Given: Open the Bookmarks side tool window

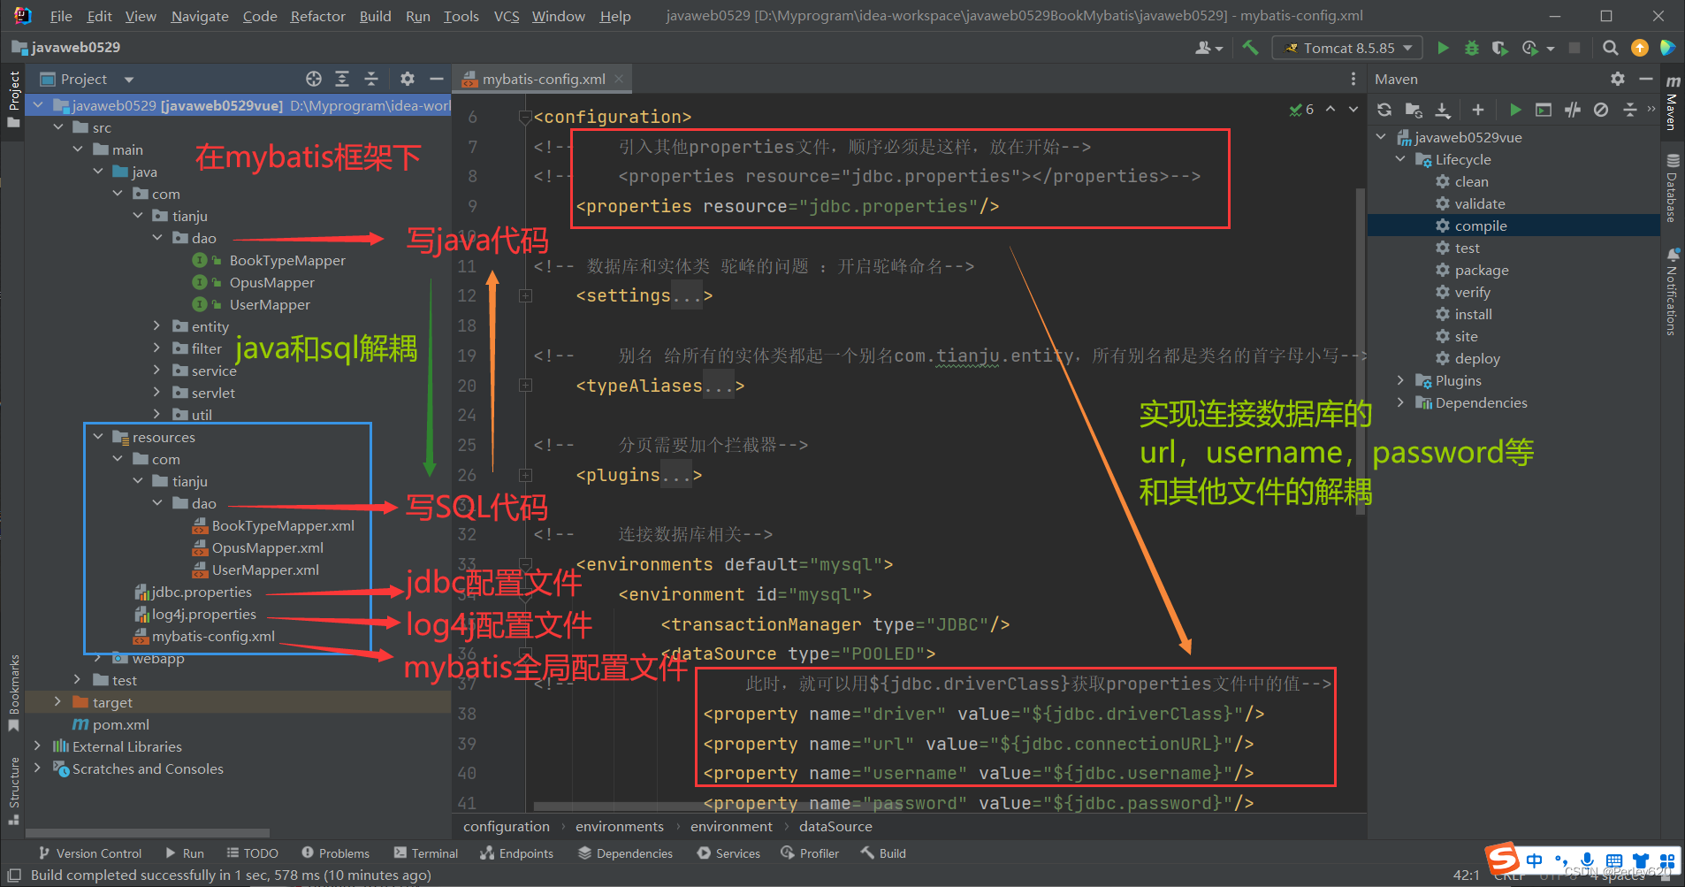Looking at the screenshot, I should [13, 693].
